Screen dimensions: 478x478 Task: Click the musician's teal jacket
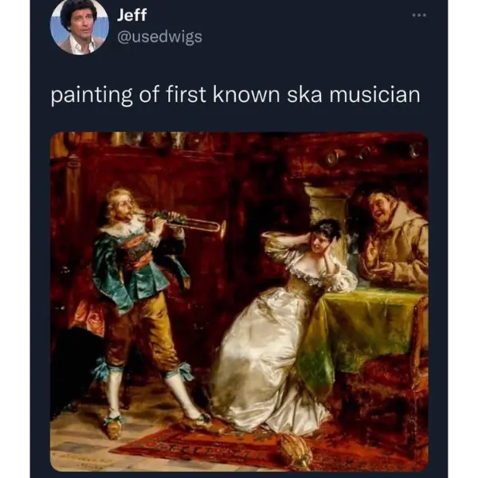(x=119, y=267)
